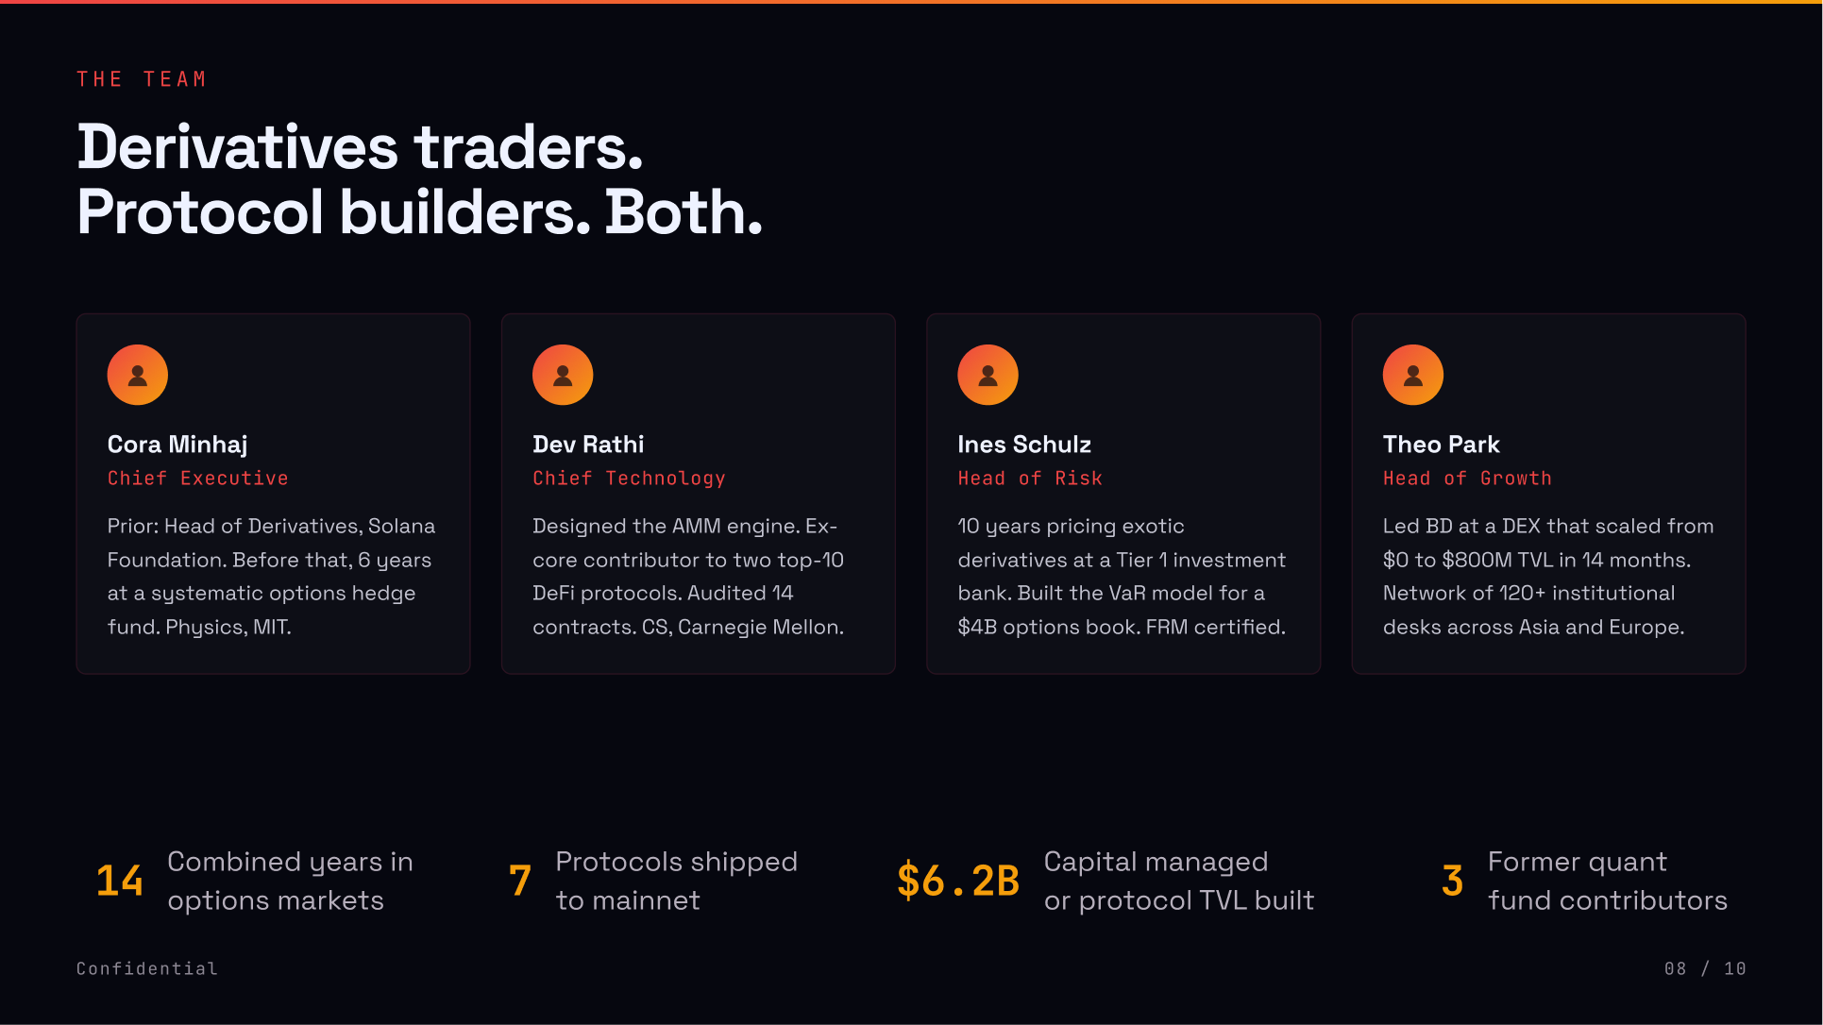Select the Head of Risk label
The image size is (1823, 1025).
tap(1030, 479)
